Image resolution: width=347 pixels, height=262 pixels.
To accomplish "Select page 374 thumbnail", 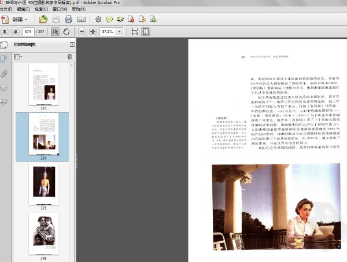I will pyautogui.click(x=43, y=134).
